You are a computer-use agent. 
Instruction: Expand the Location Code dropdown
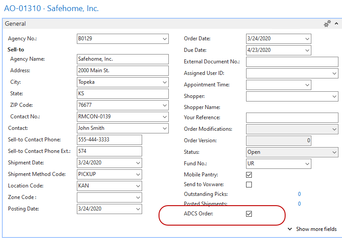pos(138,186)
